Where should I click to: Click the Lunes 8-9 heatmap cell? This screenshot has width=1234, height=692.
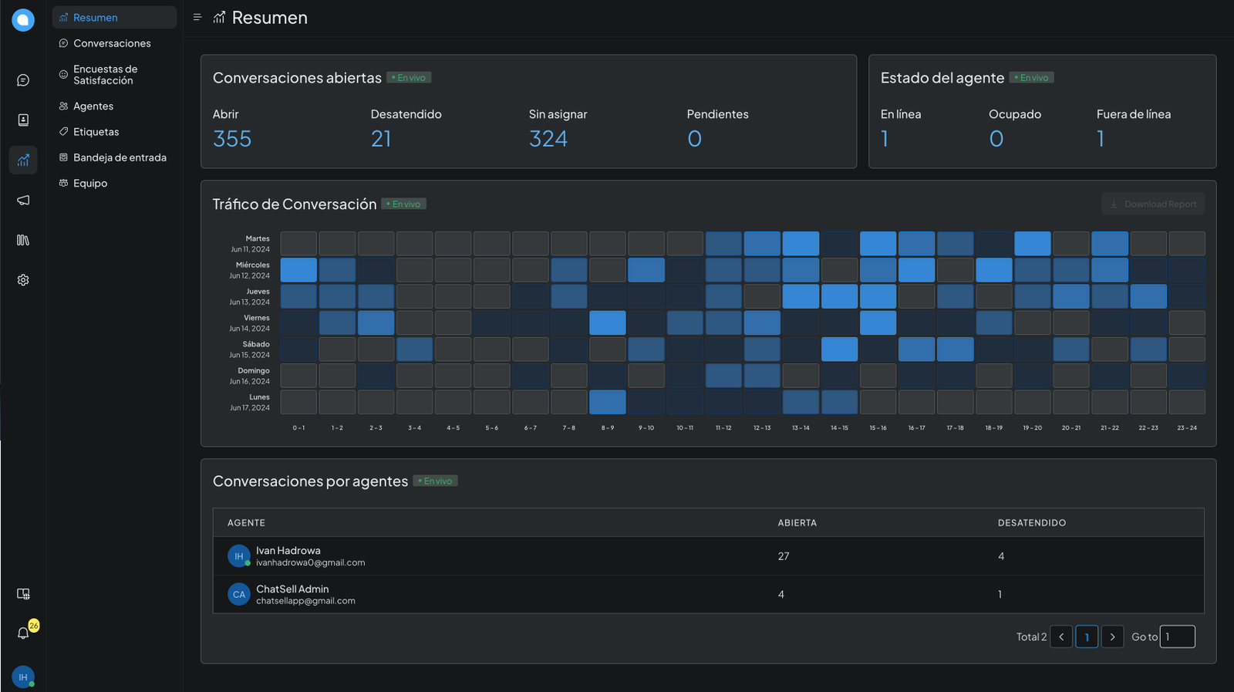608,402
